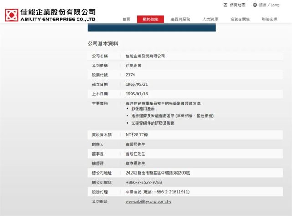Click stock code value 2374
Image resolution: width=292 pixels, height=216 pixels.
click(130, 75)
